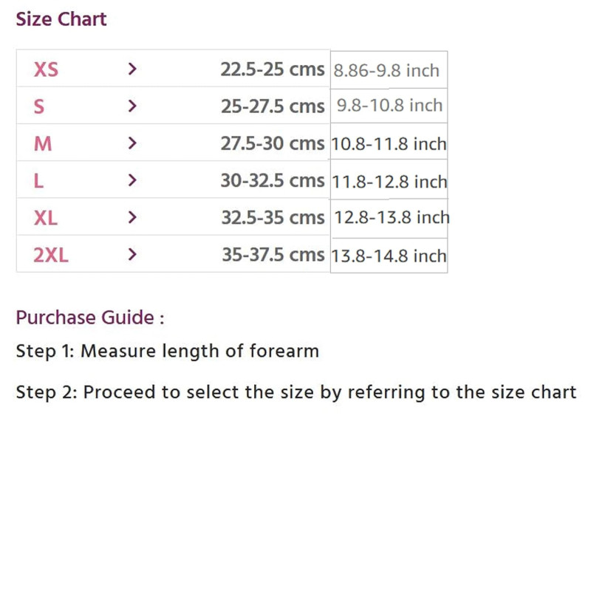Click the chevron arrow in XS row
The image size is (591, 591).
point(132,69)
